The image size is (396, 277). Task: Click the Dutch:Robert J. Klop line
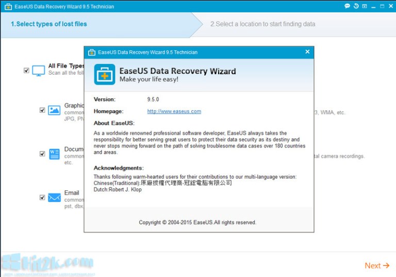click(x=118, y=189)
